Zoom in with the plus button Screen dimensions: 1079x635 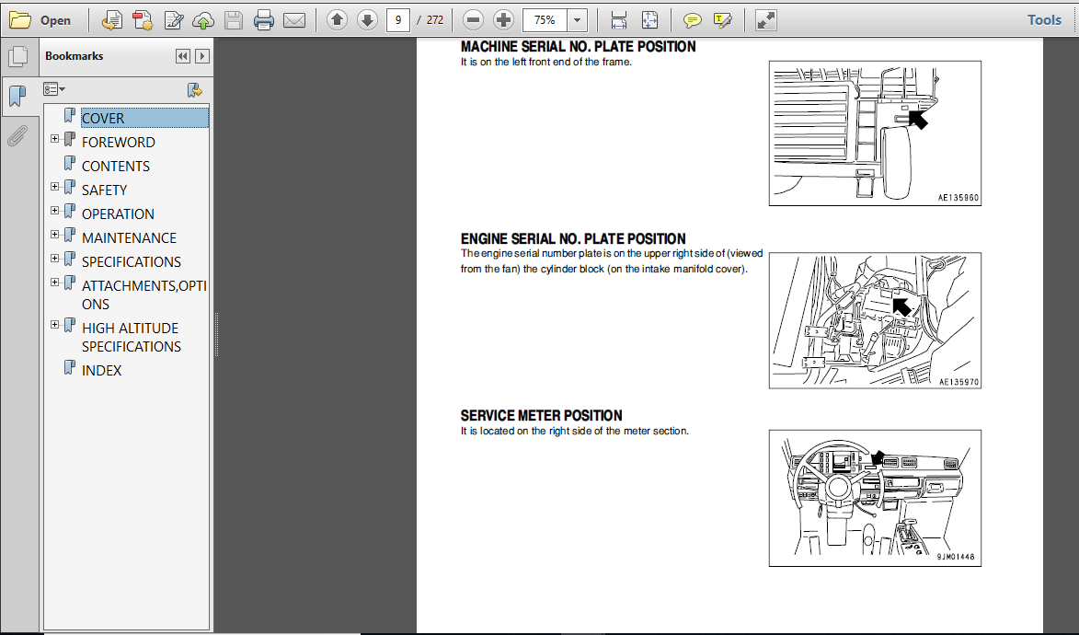(504, 20)
